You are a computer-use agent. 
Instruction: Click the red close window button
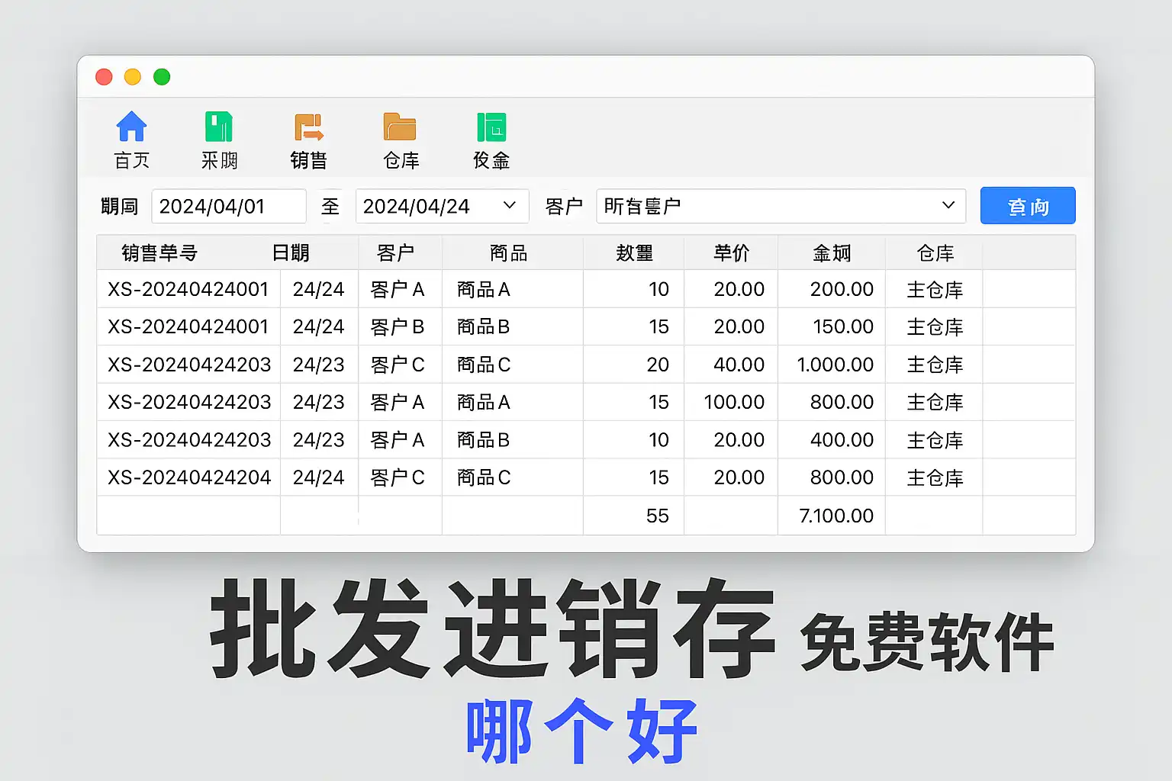coord(104,77)
